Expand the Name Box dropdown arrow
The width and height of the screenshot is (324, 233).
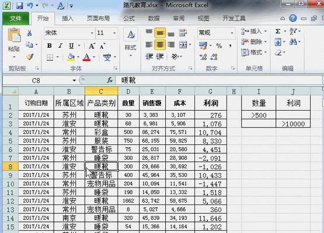pos(74,80)
